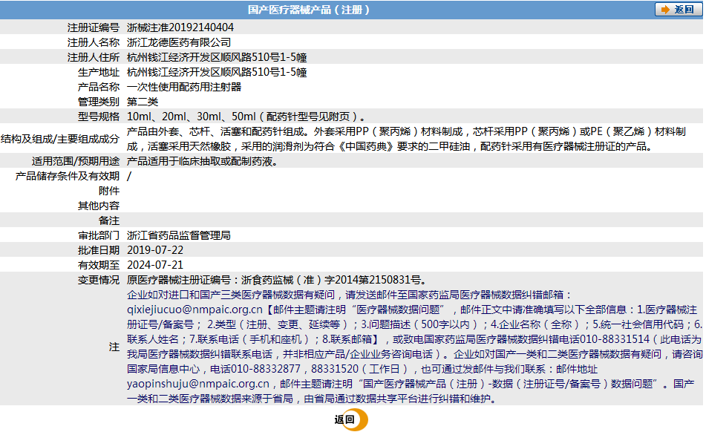Click registrant name 浙江龙德医药有限公司

click(179, 42)
